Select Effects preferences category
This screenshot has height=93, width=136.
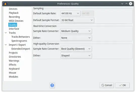(x=13, y=65)
